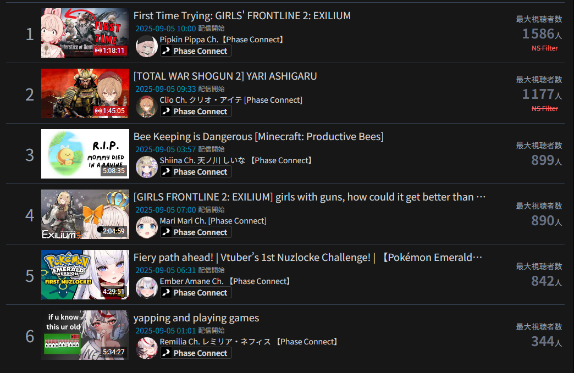Open 'yapping and playing games' stream title
Viewport: 574px width, 373px height.
[x=196, y=318]
